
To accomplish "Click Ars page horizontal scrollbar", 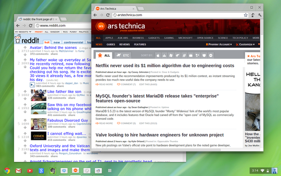I will pos(156,150).
